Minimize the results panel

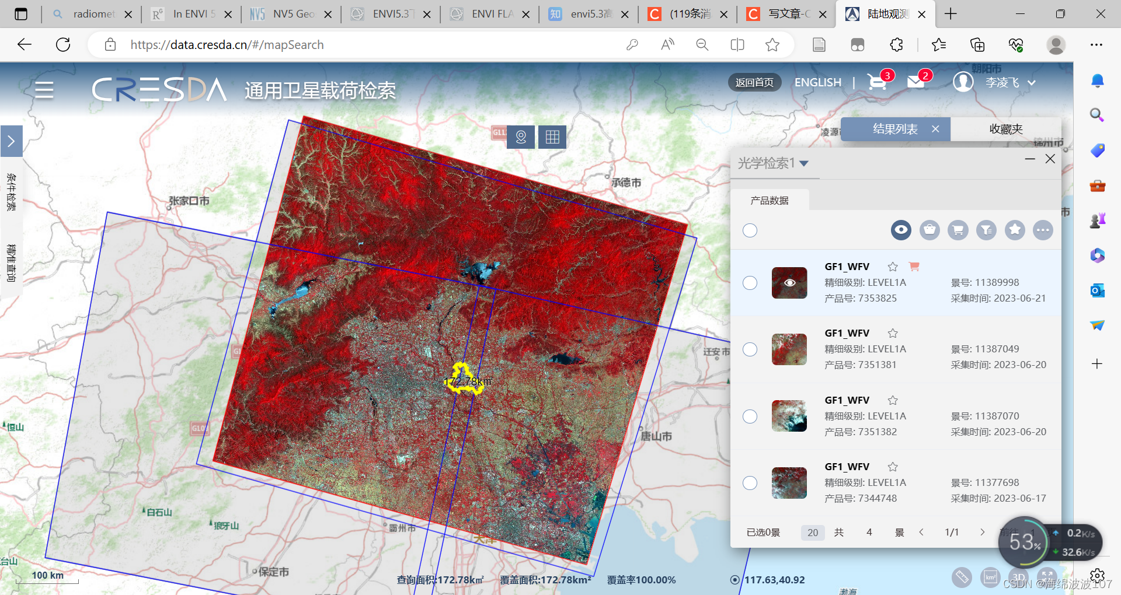1030,159
